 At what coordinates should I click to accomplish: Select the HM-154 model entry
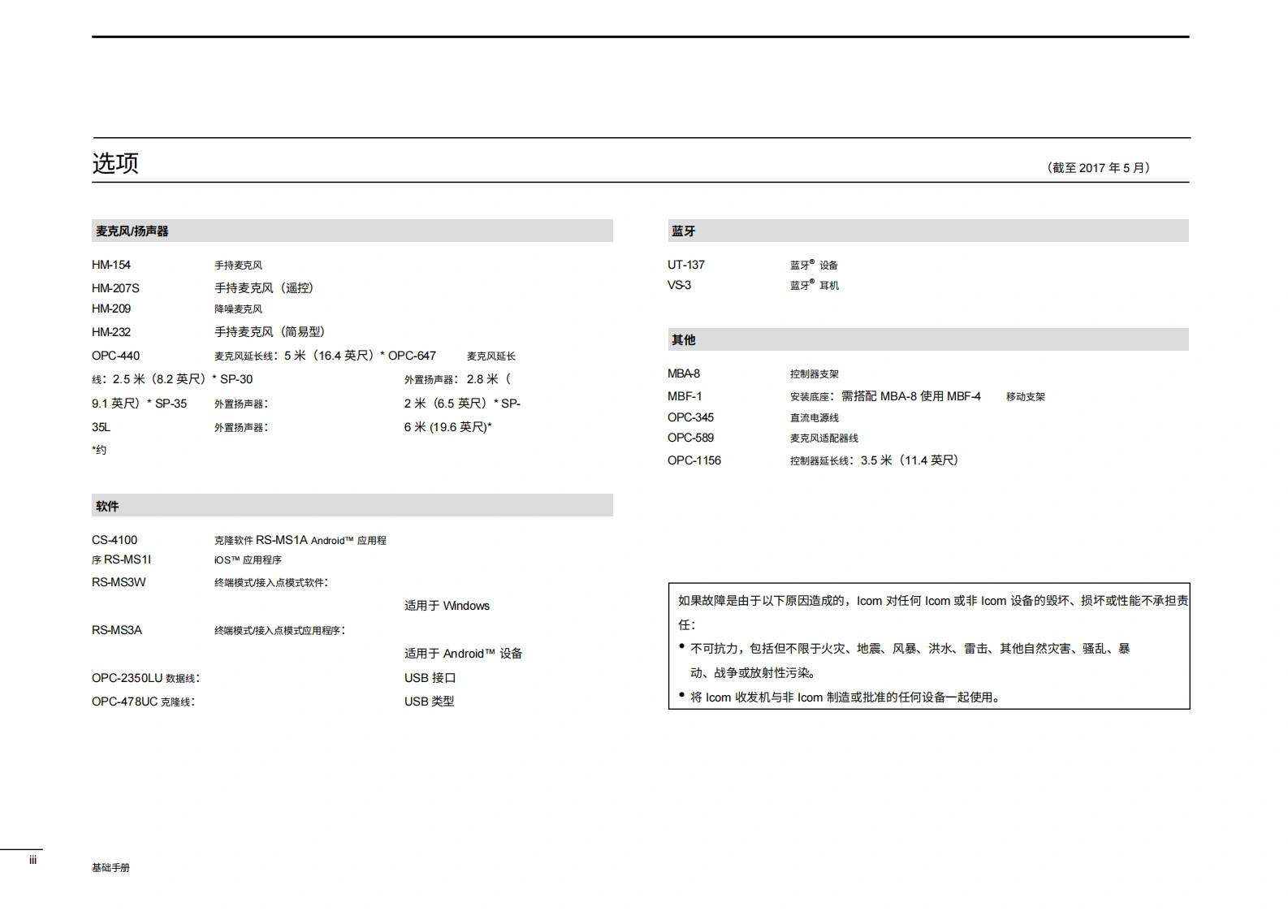pyautogui.click(x=111, y=265)
